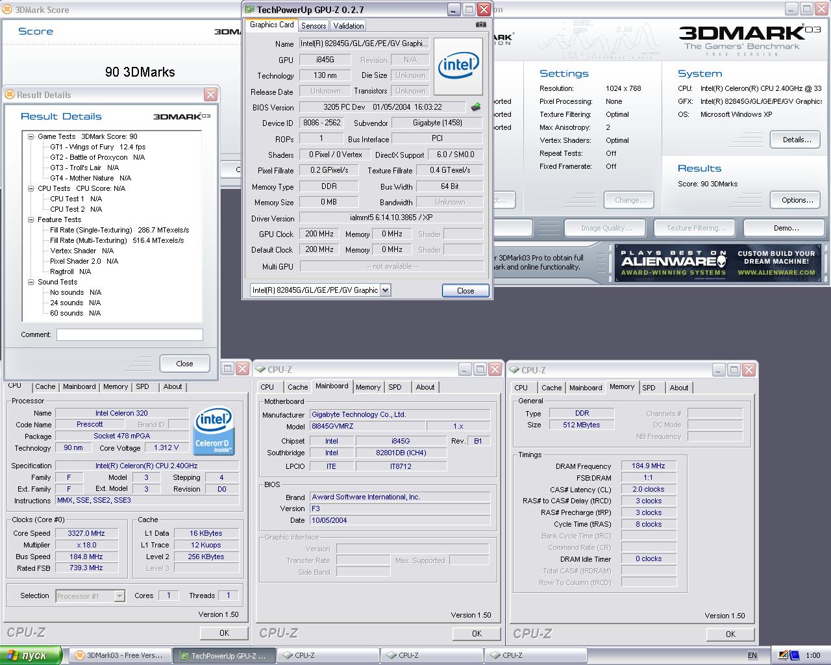The height and width of the screenshot is (665, 831).
Task: Select Ragtroll tree row
Action: 70,271
